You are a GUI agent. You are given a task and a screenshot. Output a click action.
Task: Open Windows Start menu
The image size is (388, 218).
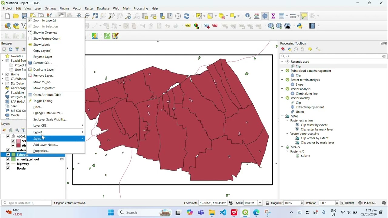click(111, 213)
